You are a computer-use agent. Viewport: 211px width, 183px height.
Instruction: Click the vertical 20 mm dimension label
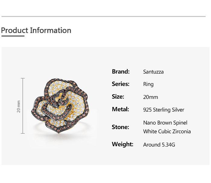tap(19, 106)
